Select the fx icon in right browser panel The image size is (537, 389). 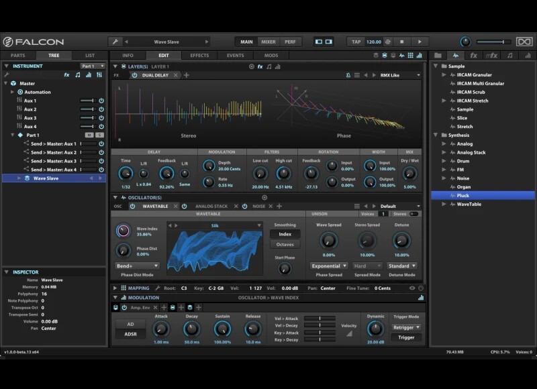(473, 55)
